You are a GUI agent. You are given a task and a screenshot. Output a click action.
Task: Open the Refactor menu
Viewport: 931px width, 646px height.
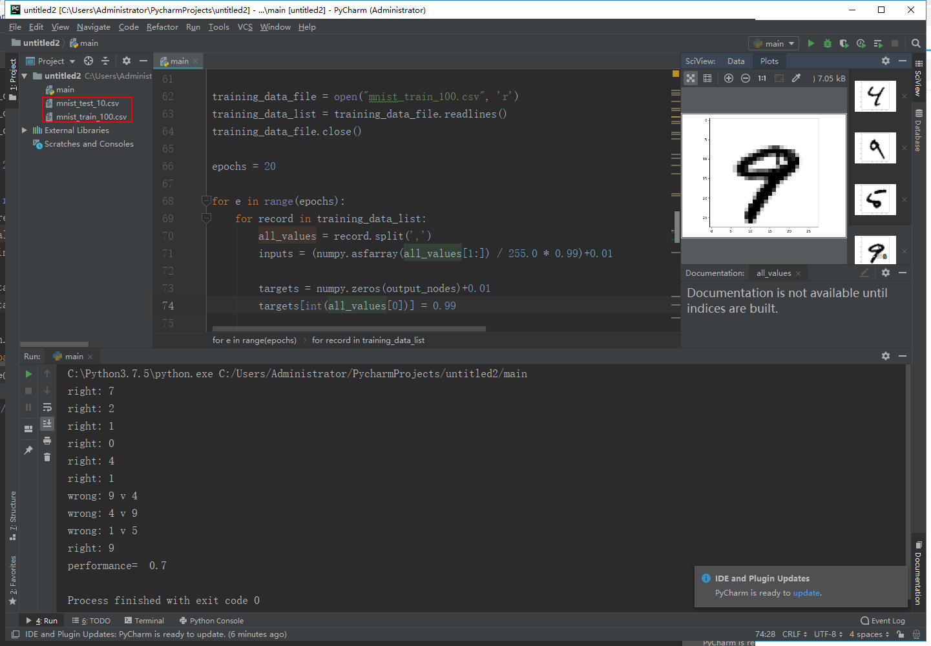pos(162,27)
